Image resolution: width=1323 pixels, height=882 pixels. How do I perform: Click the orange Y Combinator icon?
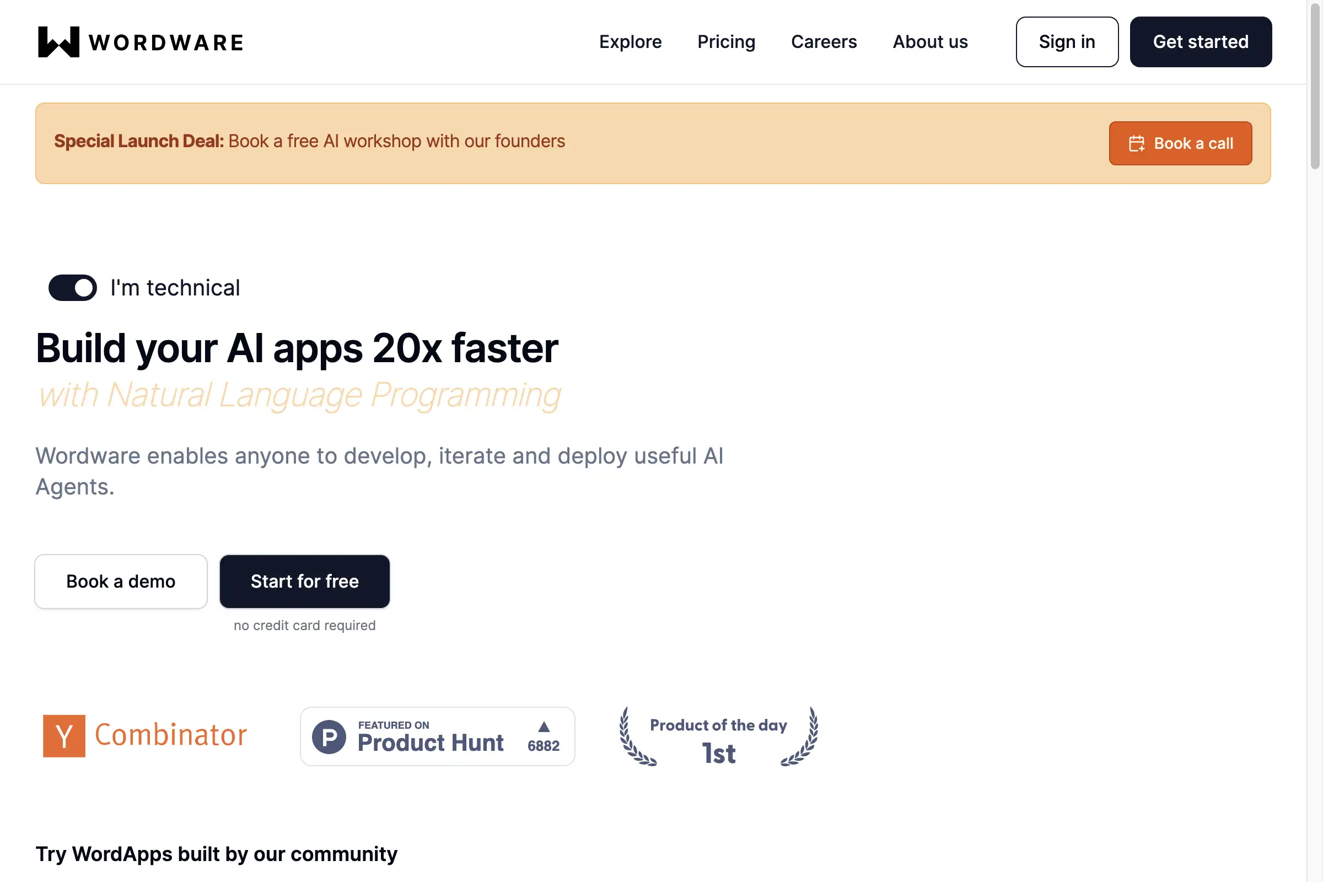(x=63, y=735)
